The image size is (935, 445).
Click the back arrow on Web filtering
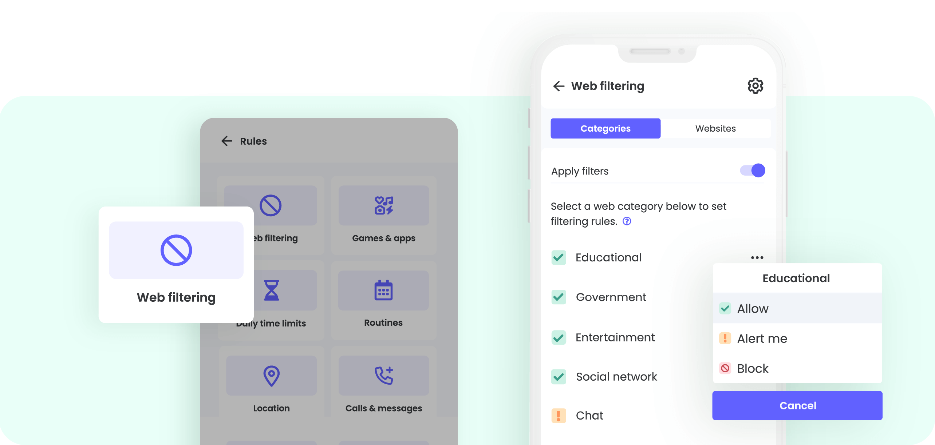pyautogui.click(x=559, y=85)
